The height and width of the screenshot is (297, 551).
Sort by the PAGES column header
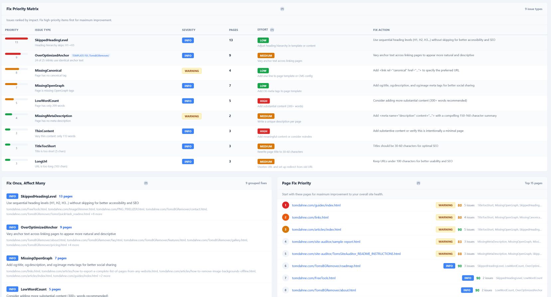point(233,30)
